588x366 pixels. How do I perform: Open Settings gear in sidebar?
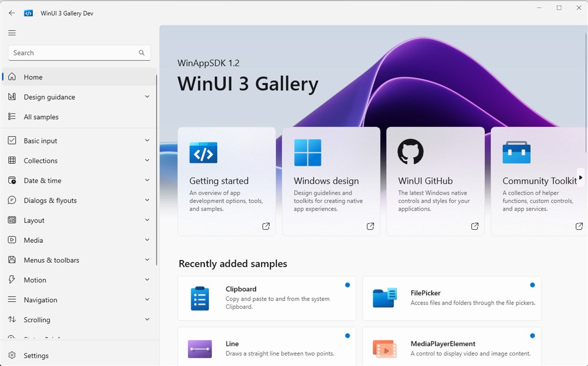[12, 356]
